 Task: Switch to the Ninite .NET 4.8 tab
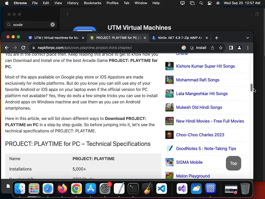(180, 38)
